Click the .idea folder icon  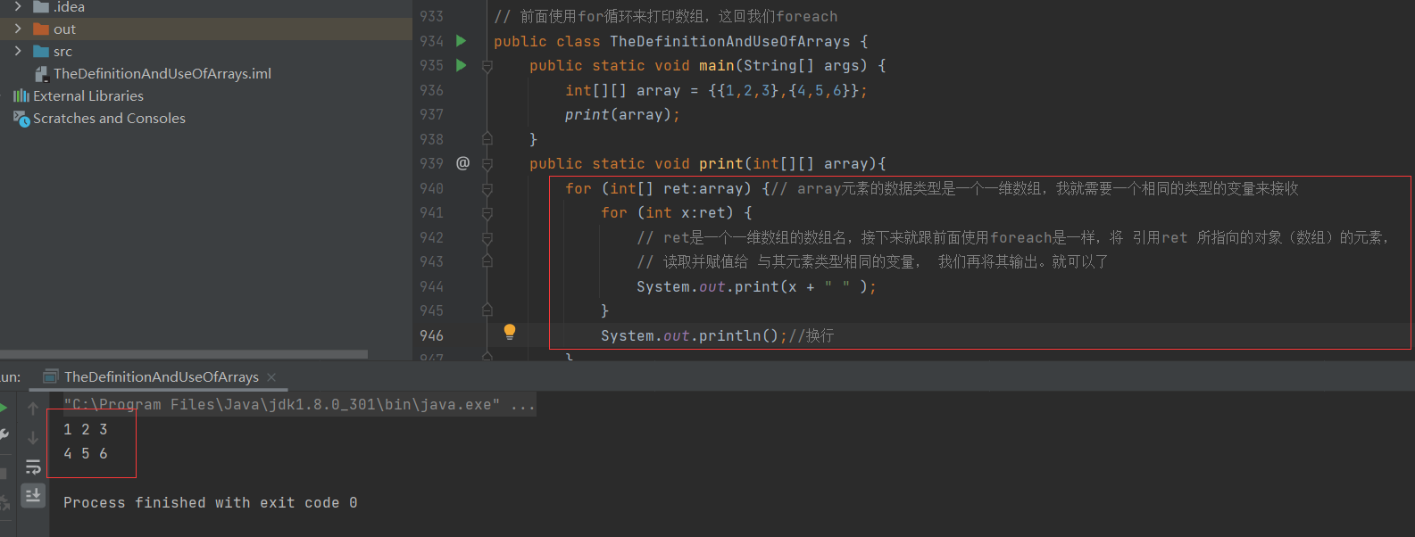pyautogui.click(x=41, y=7)
